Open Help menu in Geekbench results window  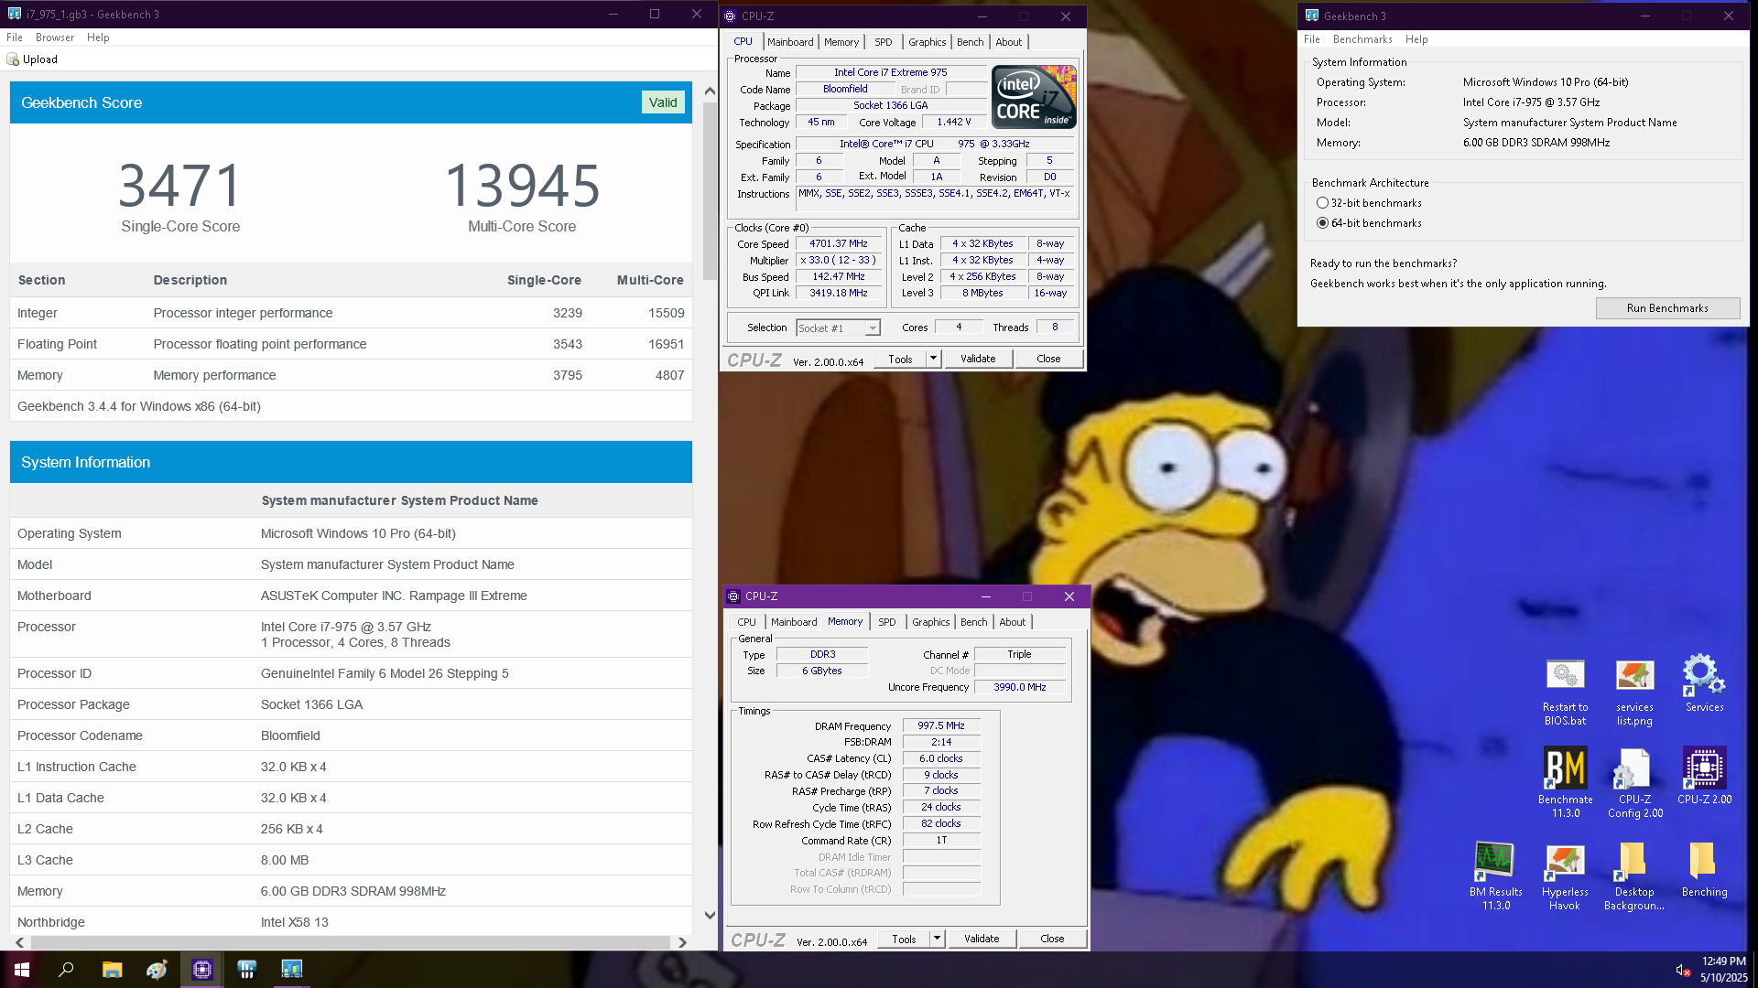click(x=98, y=38)
